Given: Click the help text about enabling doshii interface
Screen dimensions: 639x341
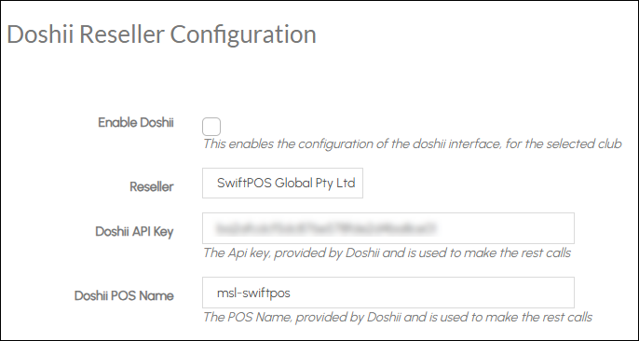Looking at the screenshot, I should tap(412, 143).
